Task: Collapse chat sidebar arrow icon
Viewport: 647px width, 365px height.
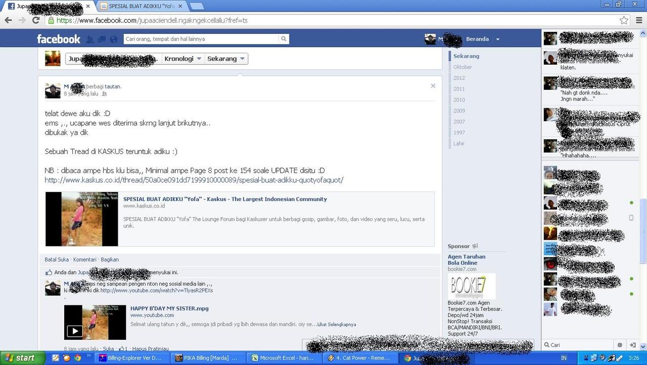Action: pos(632,345)
